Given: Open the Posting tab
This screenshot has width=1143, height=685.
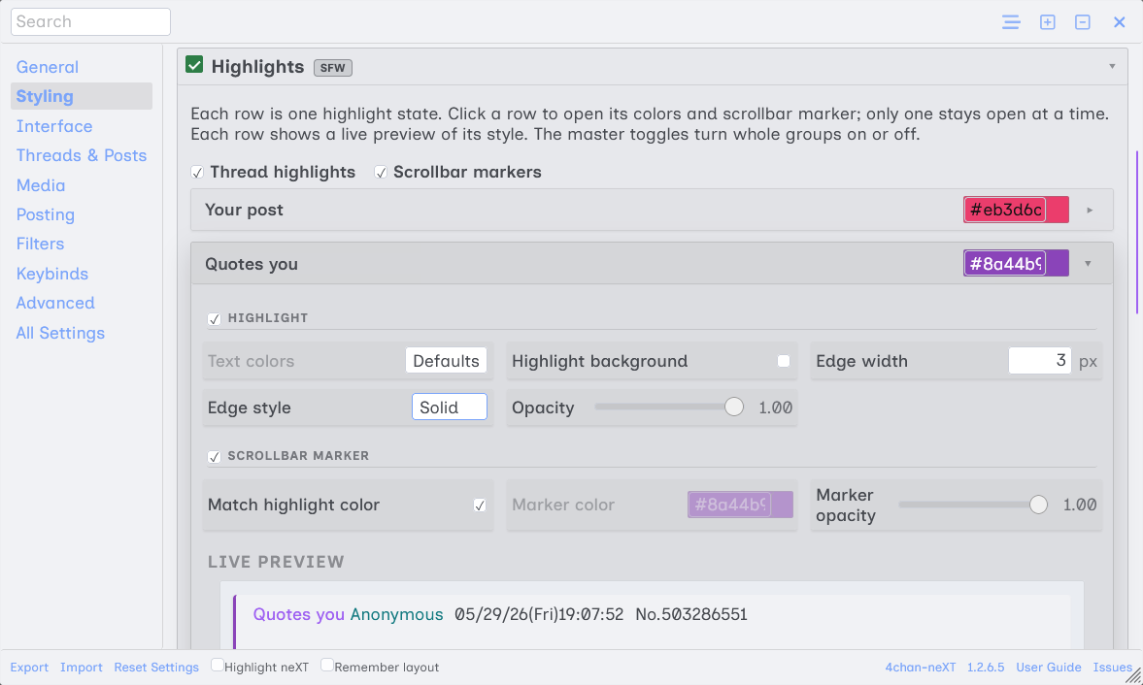Looking at the screenshot, I should pos(46,214).
